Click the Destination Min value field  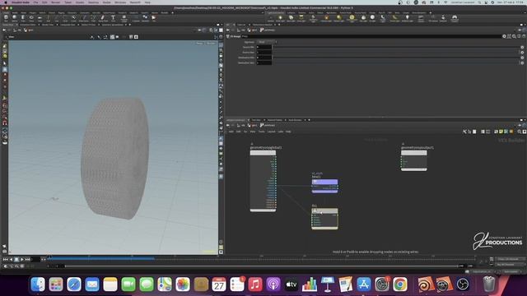(264, 58)
